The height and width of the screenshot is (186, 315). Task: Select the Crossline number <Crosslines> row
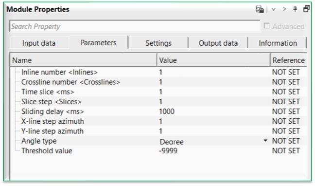coord(158,82)
